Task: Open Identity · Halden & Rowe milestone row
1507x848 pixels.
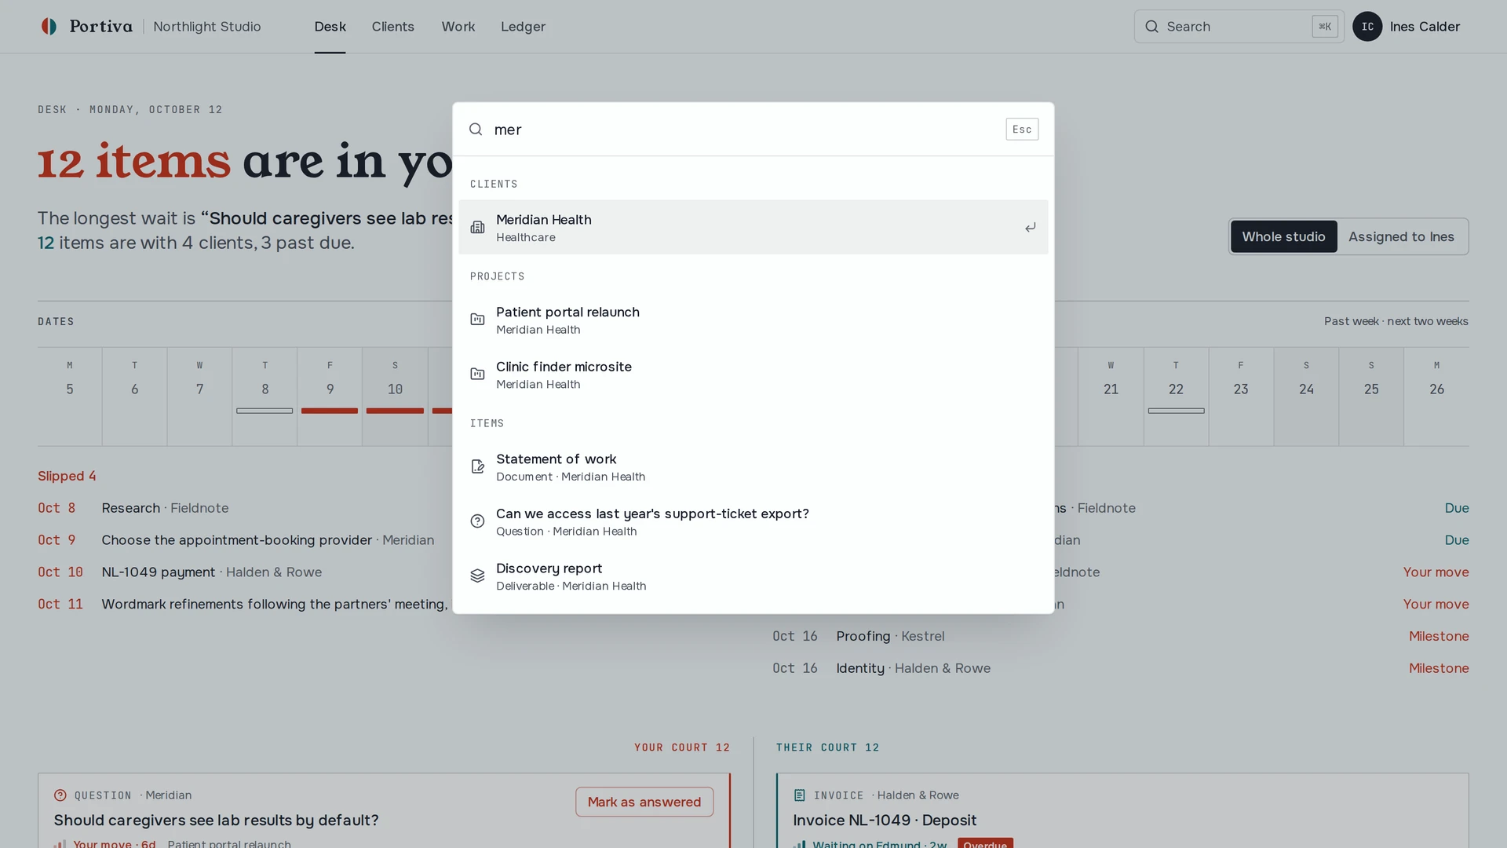Action: pyautogui.click(x=1121, y=668)
